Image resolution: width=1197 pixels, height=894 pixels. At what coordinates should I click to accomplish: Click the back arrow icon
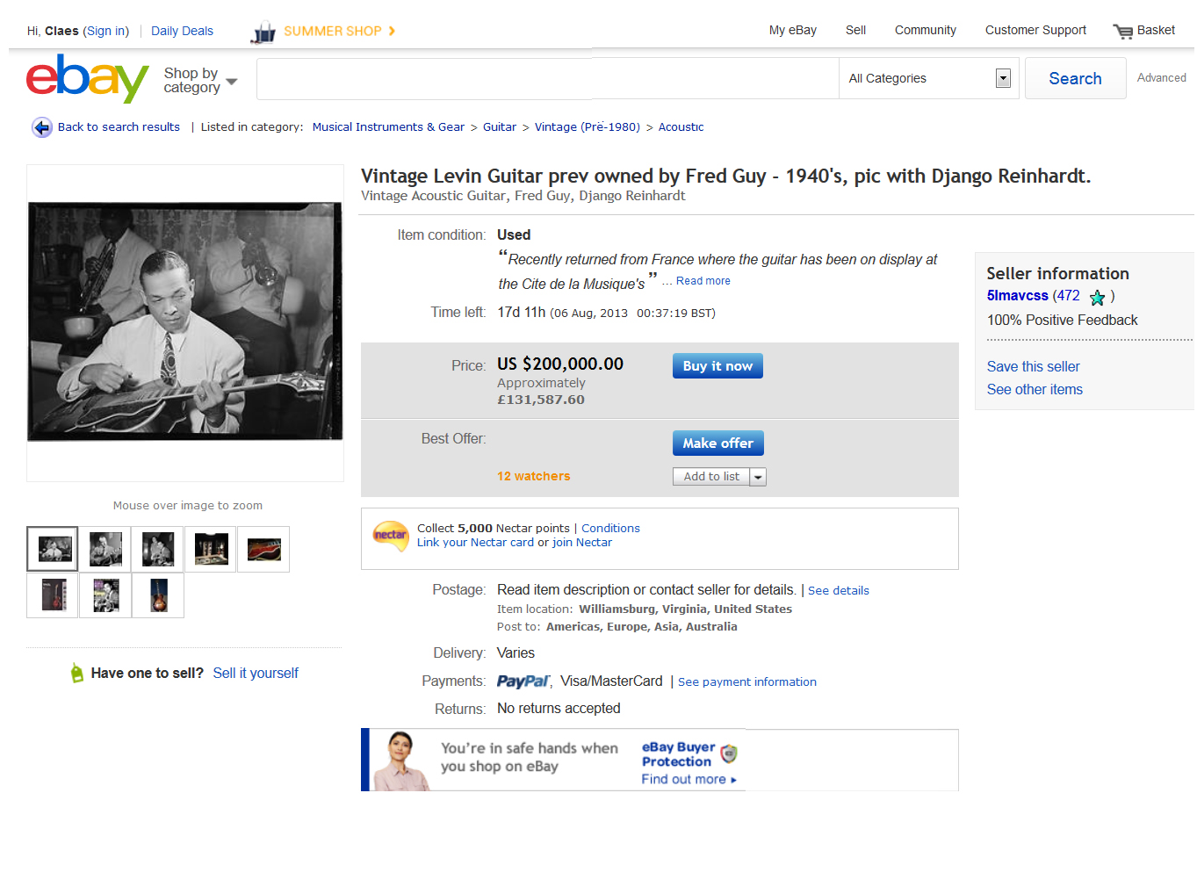pos(42,127)
